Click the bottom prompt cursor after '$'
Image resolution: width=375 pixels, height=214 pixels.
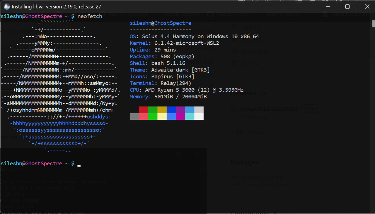(x=79, y=165)
